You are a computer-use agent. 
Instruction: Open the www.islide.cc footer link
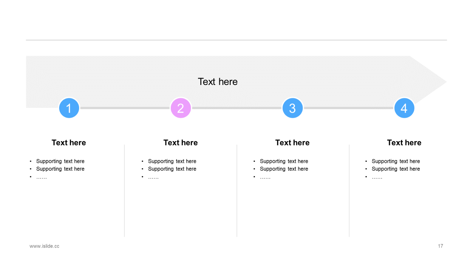[x=44, y=246]
